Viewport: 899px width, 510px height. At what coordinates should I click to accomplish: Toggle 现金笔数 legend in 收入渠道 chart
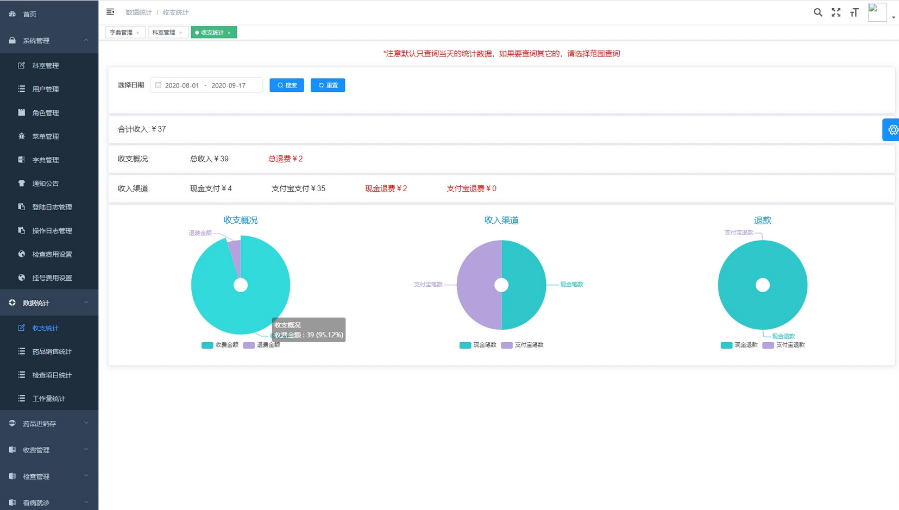pyautogui.click(x=478, y=345)
